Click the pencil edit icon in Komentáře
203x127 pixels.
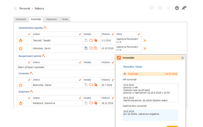tap(119, 58)
